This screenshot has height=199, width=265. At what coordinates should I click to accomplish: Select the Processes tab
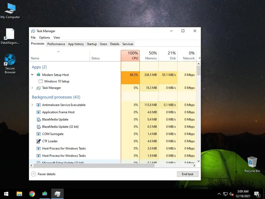click(x=38, y=44)
